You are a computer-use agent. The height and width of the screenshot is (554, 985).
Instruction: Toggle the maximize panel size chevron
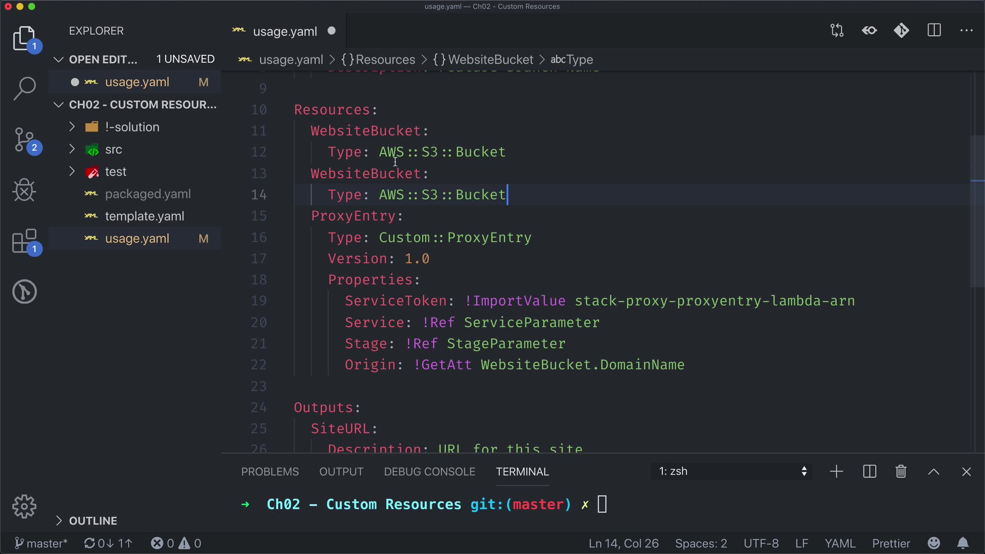(x=934, y=471)
